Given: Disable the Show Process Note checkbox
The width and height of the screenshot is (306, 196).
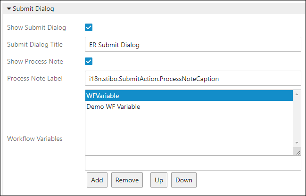Looking at the screenshot, I should (x=89, y=61).
